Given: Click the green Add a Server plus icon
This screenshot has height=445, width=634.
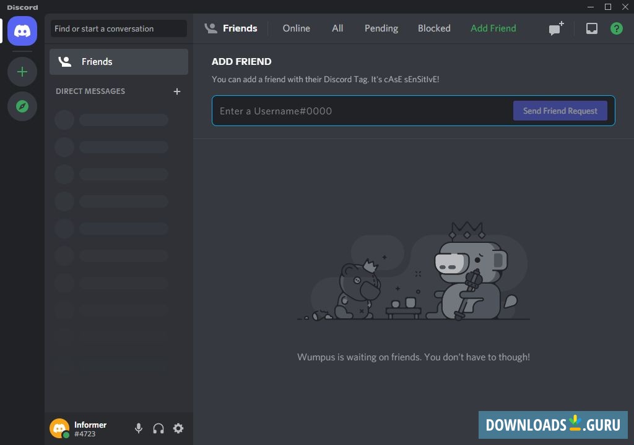Looking at the screenshot, I should click(x=22, y=72).
